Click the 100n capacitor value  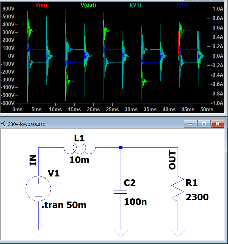[135, 202]
